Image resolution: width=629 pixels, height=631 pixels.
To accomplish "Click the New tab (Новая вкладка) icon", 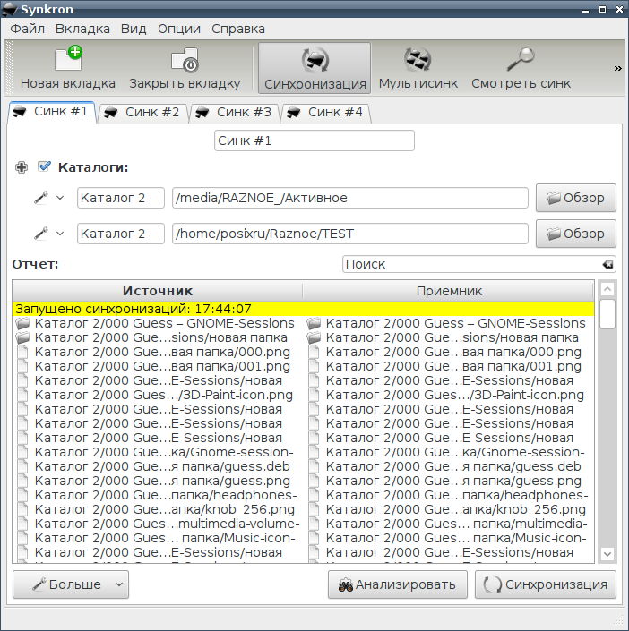I will (68, 59).
